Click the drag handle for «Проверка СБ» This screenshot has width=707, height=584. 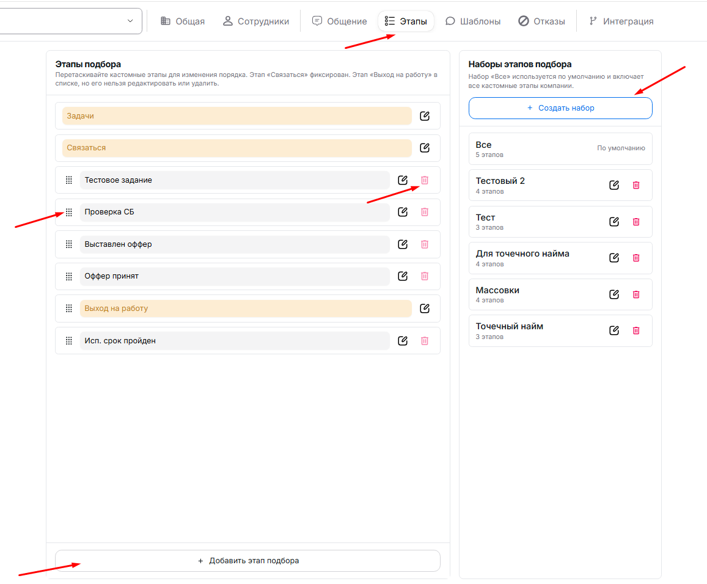point(69,213)
